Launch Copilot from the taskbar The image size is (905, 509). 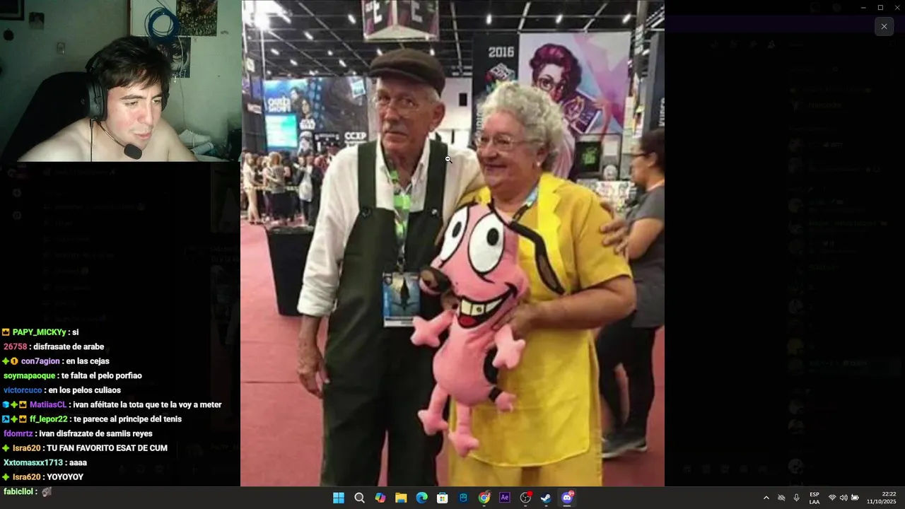click(x=380, y=498)
